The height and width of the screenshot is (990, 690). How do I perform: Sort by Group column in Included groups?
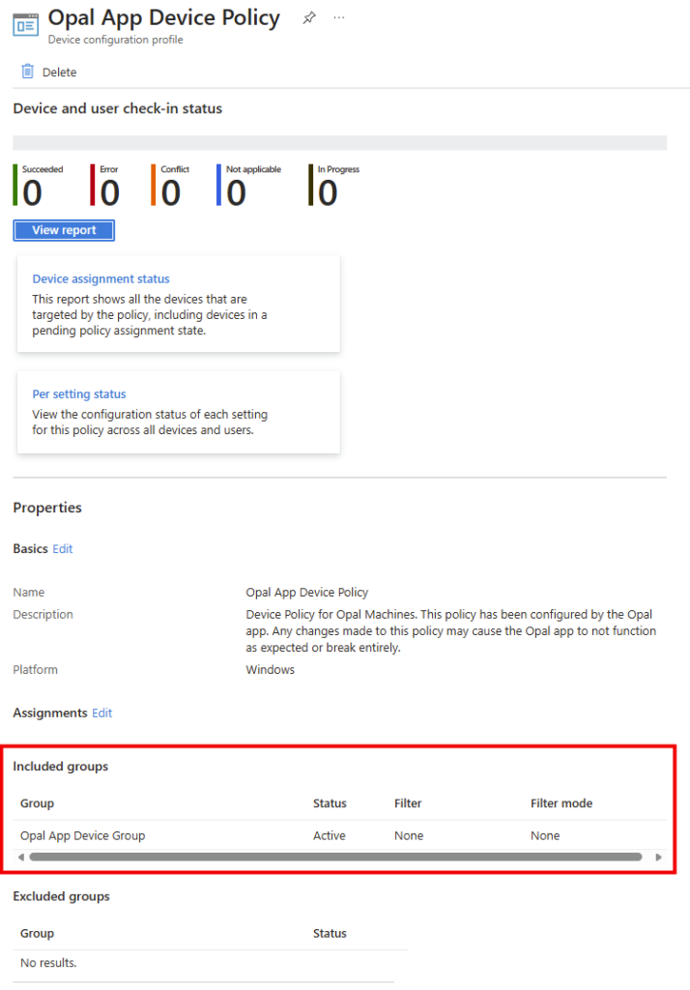(37, 803)
